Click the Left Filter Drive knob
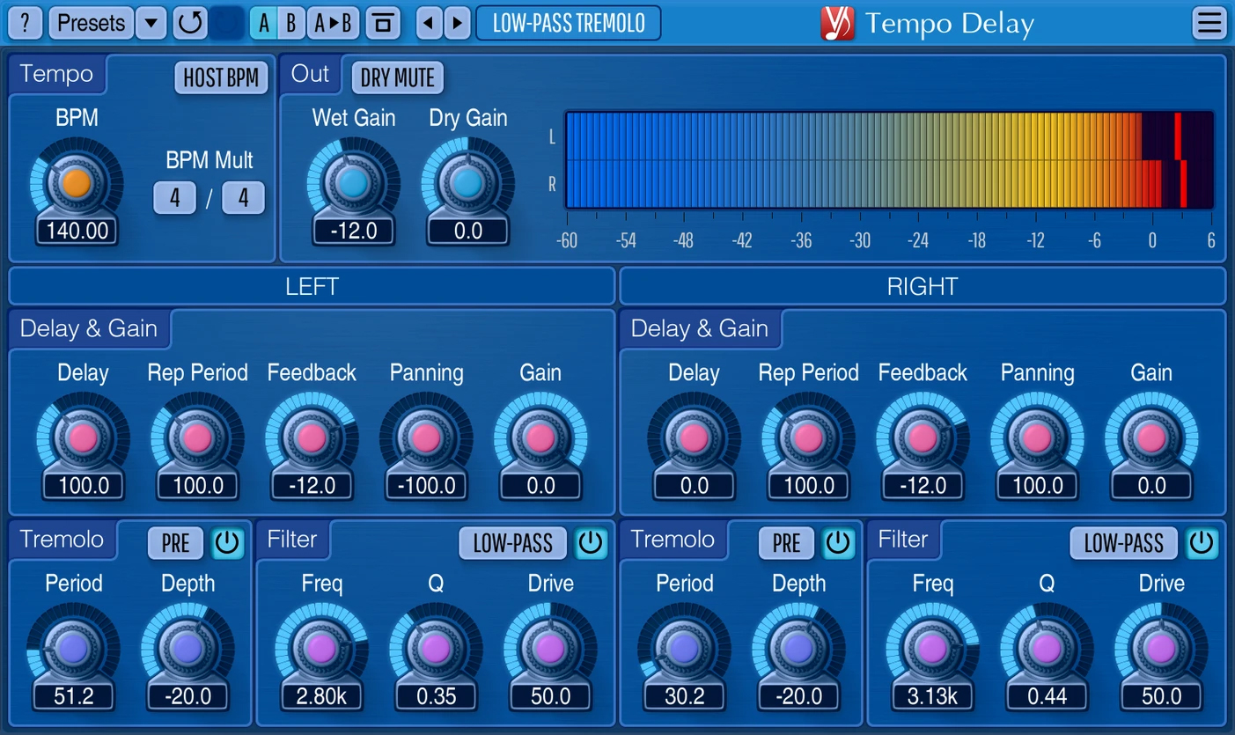This screenshot has width=1235, height=735. coord(550,649)
